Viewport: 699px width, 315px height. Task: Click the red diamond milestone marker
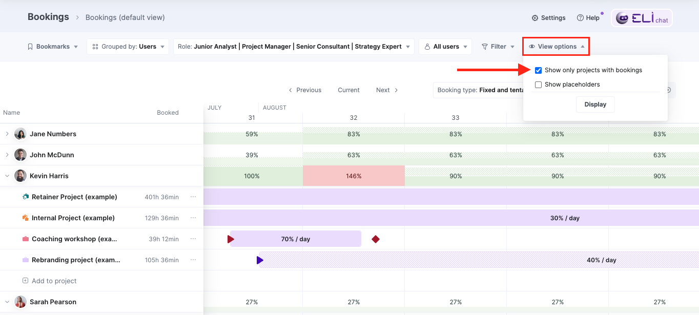pyautogui.click(x=376, y=239)
